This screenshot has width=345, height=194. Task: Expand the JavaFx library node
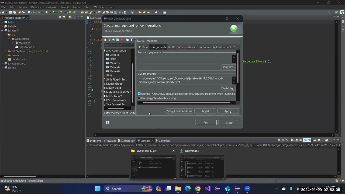pyautogui.click(x=6, y=55)
